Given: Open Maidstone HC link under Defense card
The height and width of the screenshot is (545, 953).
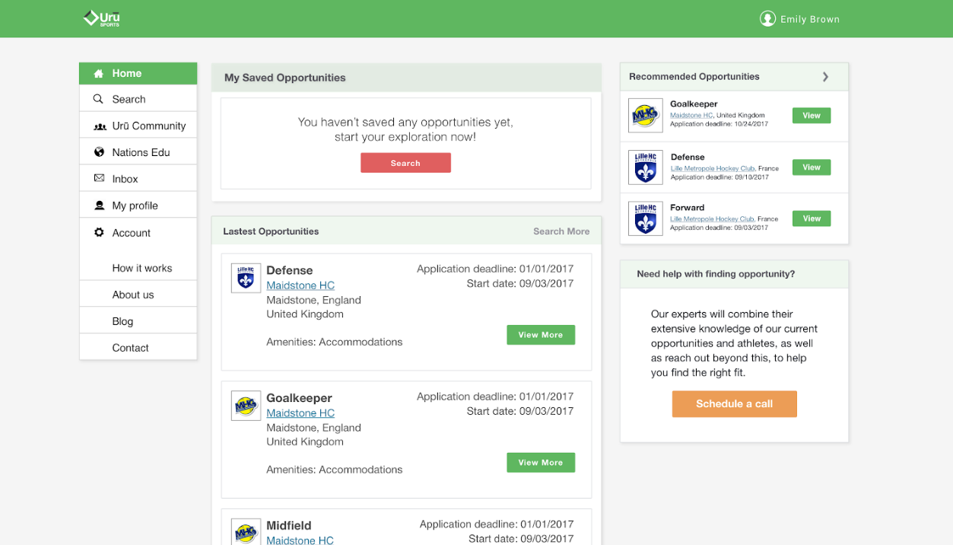Looking at the screenshot, I should 300,285.
